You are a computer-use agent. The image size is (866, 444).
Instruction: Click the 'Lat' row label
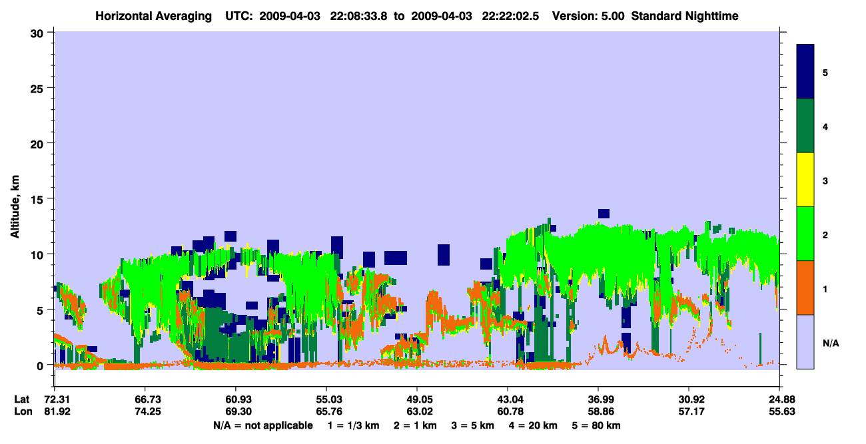21,399
